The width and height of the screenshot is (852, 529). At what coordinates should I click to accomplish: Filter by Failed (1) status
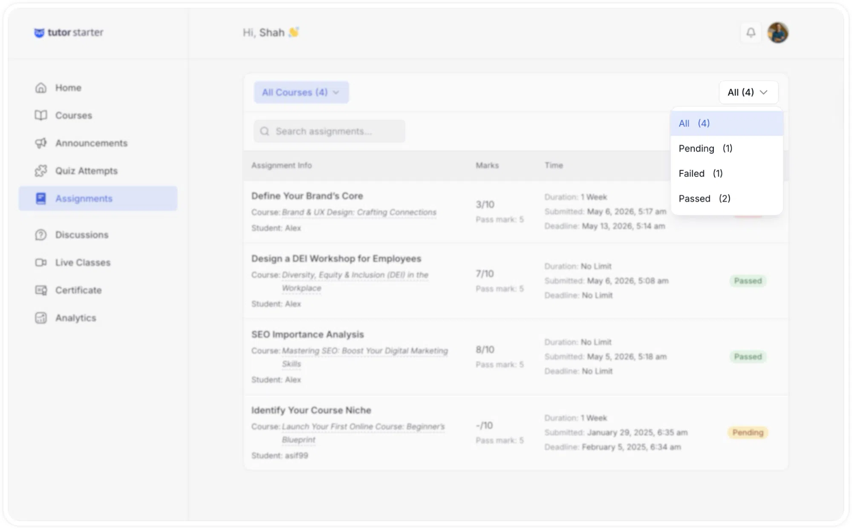(x=727, y=174)
